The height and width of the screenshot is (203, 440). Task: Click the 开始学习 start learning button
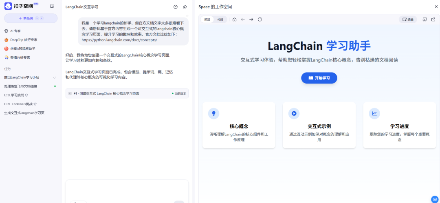(x=319, y=78)
